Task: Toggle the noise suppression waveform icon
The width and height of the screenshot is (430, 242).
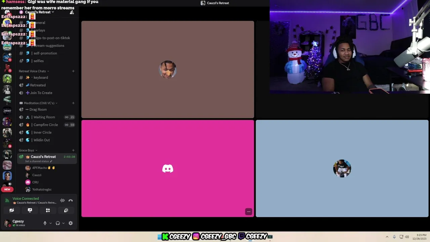Action: pos(62,201)
